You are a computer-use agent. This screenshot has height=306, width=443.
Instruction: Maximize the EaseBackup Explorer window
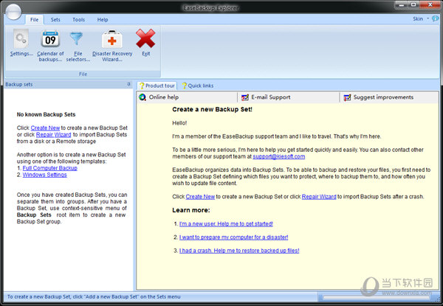[413, 5]
